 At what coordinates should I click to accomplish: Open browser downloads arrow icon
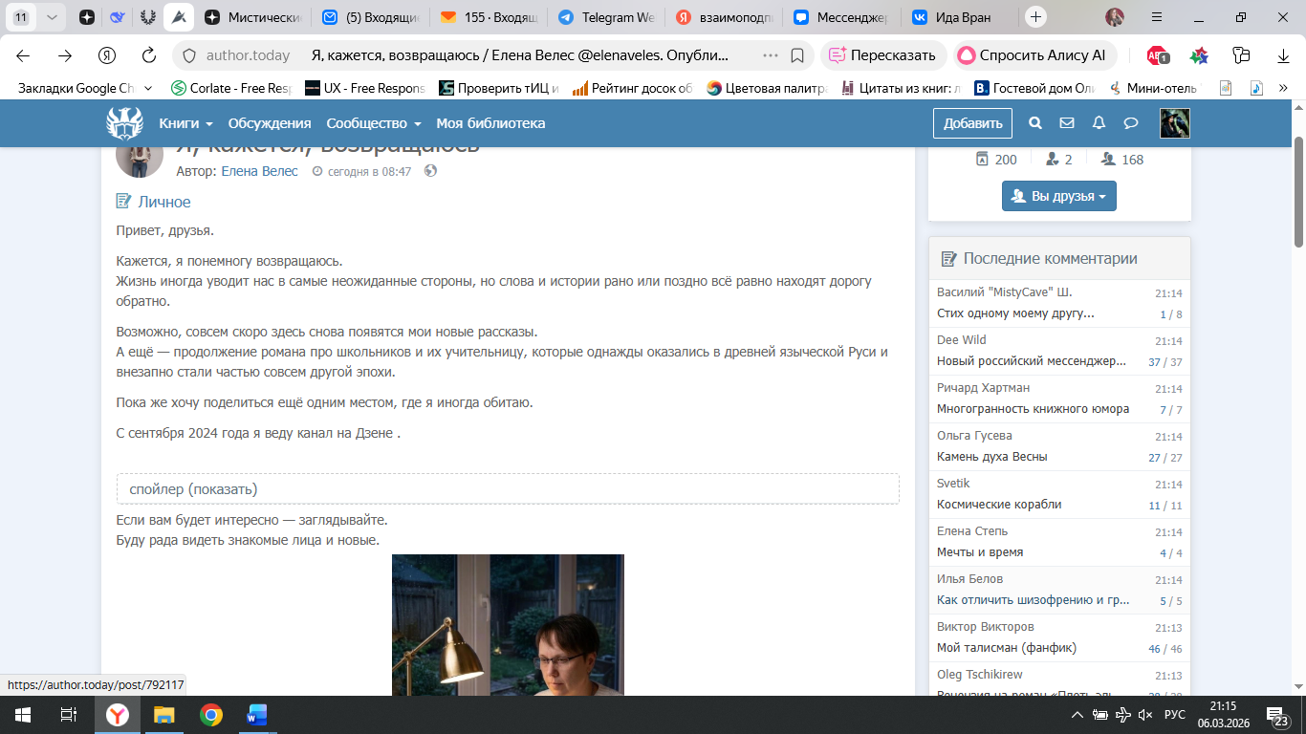(1283, 55)
